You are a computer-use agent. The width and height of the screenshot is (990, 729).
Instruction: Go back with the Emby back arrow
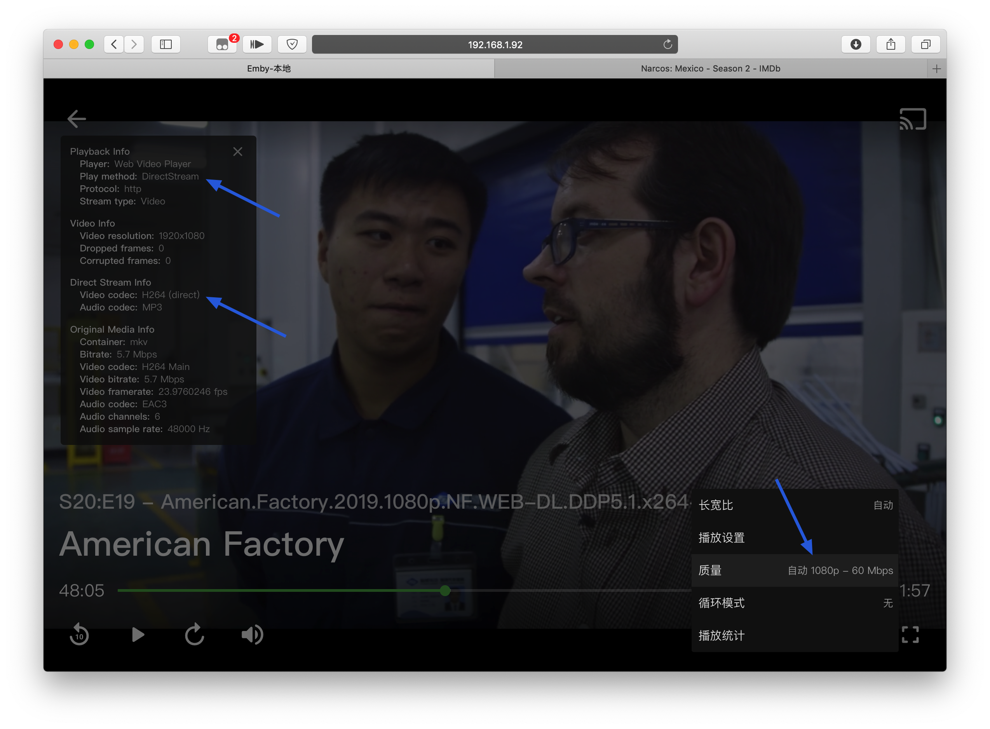click(x=77, y=119)
